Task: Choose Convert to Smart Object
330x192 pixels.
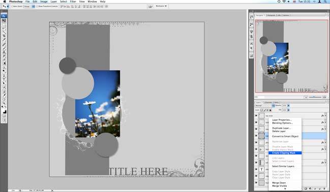Action: click(x=285, y=136)
